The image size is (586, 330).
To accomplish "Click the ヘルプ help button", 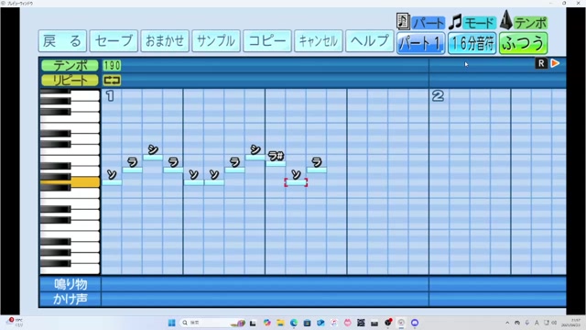I will 370,40.
